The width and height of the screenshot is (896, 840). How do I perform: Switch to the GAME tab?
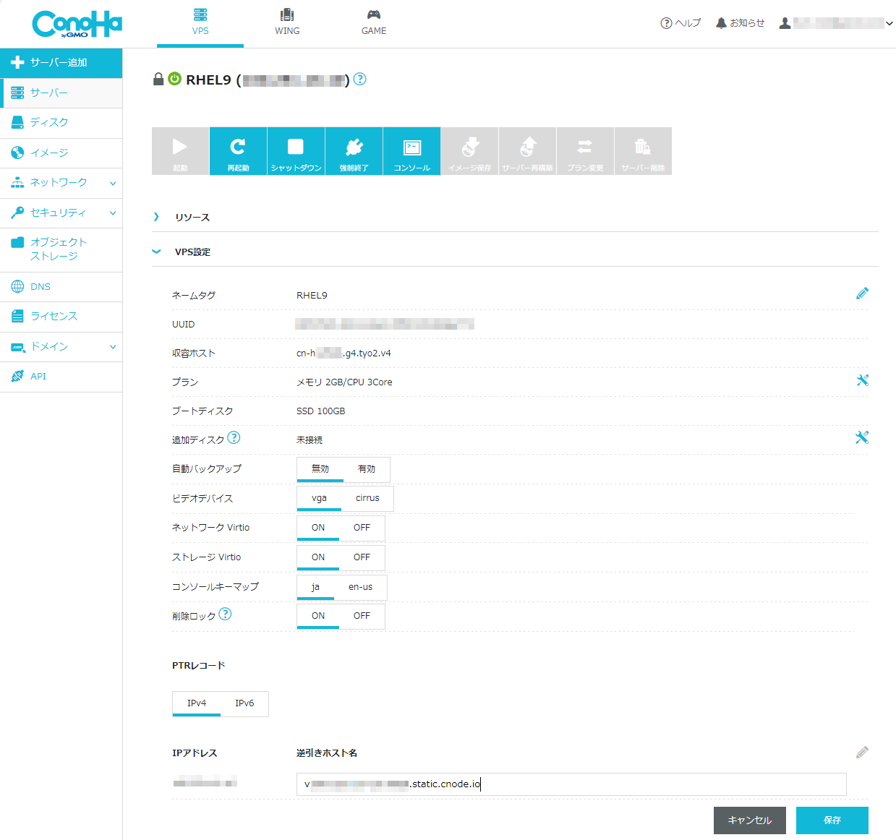(x=374, y=23)
